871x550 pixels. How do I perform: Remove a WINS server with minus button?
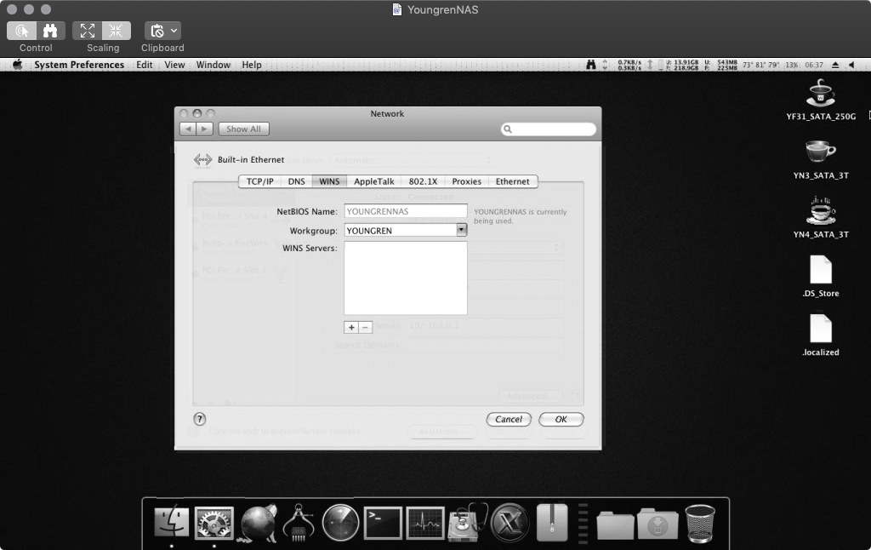[x=365, y=328]
